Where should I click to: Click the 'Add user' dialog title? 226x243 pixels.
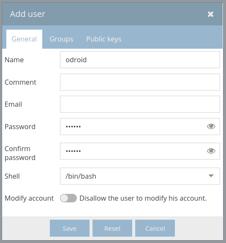click(28, 14)
